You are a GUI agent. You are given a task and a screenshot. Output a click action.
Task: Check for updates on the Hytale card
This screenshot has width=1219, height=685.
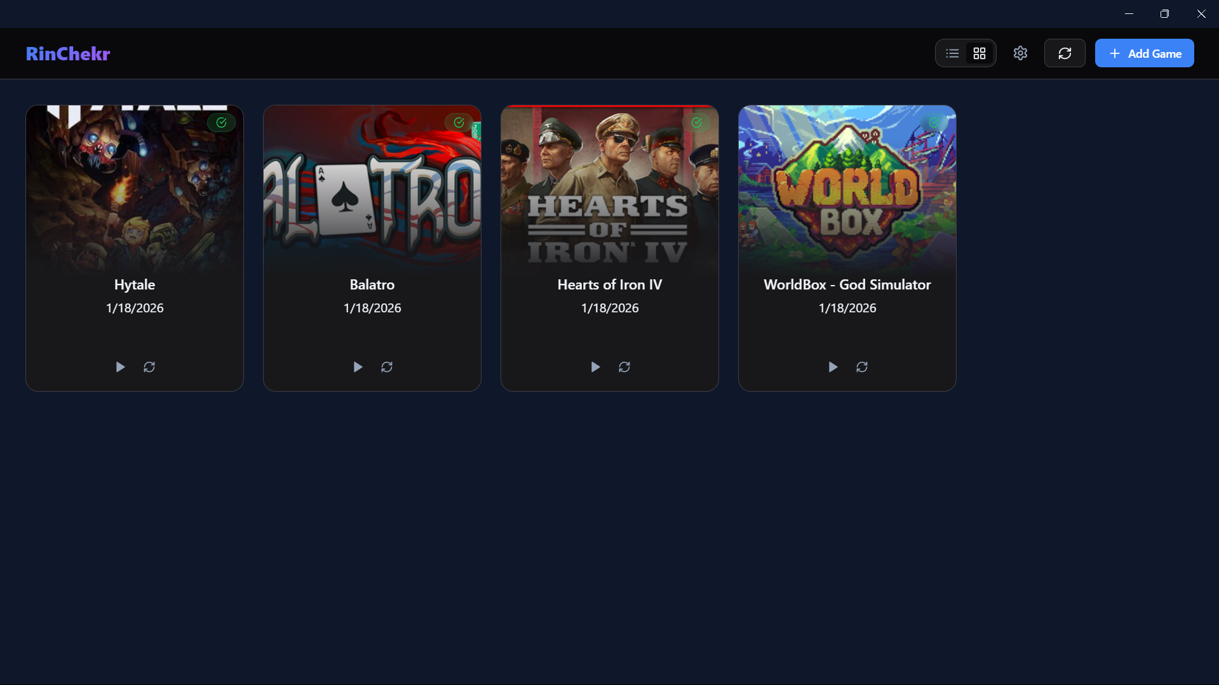point(149,367)
